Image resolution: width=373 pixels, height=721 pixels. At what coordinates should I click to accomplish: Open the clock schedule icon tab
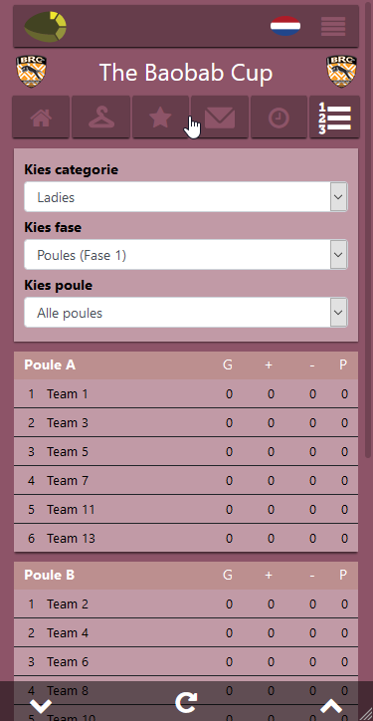point(279,117)
